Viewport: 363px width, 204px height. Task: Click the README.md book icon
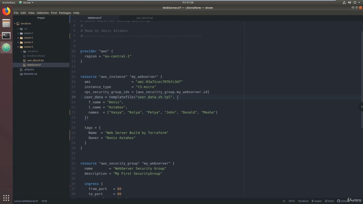(x=21, y=74)
